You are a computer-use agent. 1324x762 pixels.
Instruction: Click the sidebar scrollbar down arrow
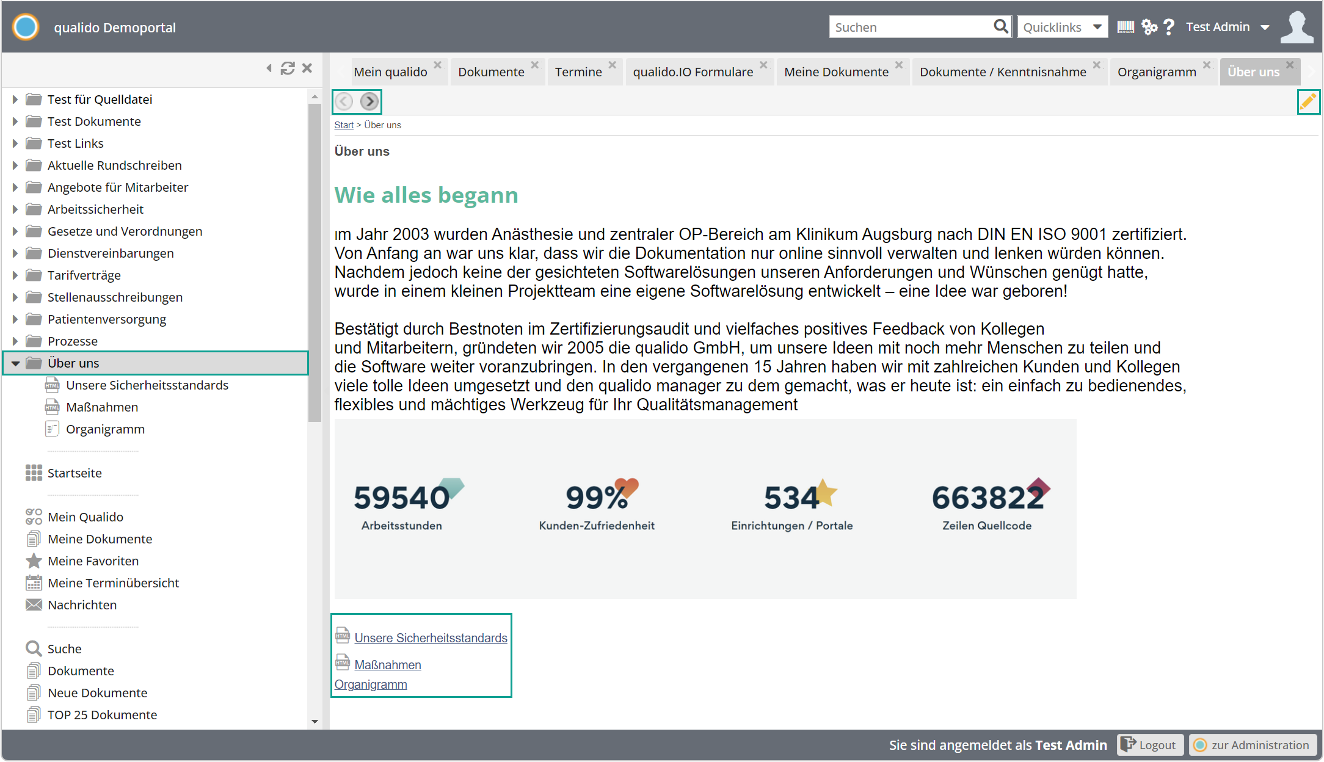315,722
